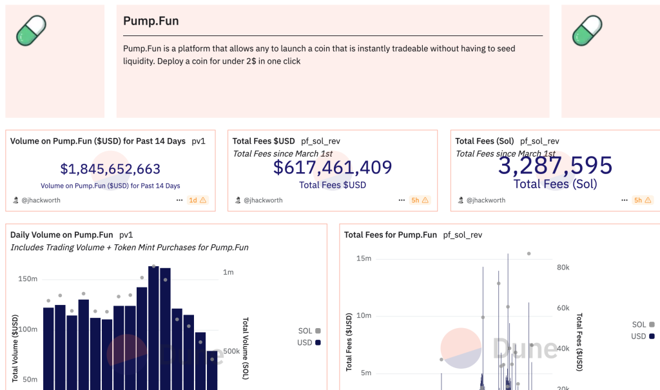Toggle the SOL series in the Daily Volume legend

(x=309, y=331)
